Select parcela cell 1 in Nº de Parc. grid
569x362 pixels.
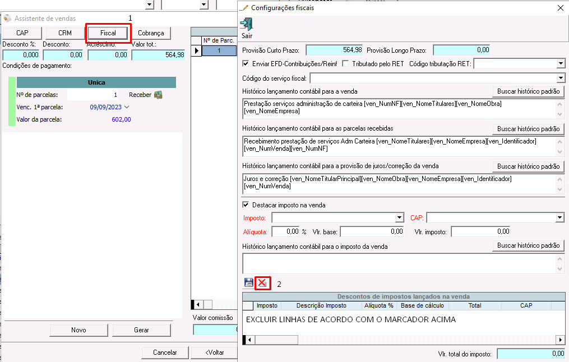219,50
